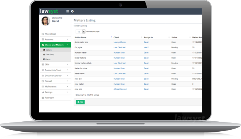This screenshot has width=241, height=139.
Task: Sort the table by Status column
Action: point(174,37)
